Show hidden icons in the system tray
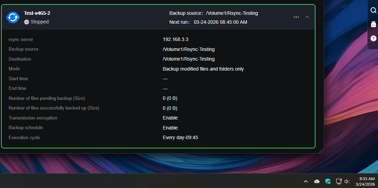The width and height of the screenshot is (378, 188). 306,181
